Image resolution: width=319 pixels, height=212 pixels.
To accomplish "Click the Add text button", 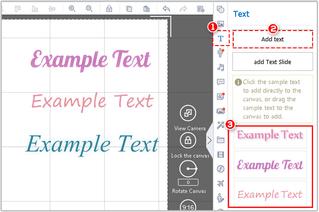I will (x=273, y=39).
